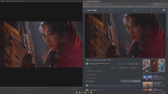Open the microphone tray icon

click(166, 90)
